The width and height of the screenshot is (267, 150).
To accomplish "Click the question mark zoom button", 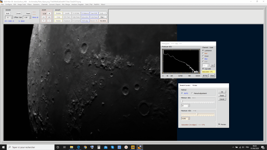I will (x=44, y=21).
